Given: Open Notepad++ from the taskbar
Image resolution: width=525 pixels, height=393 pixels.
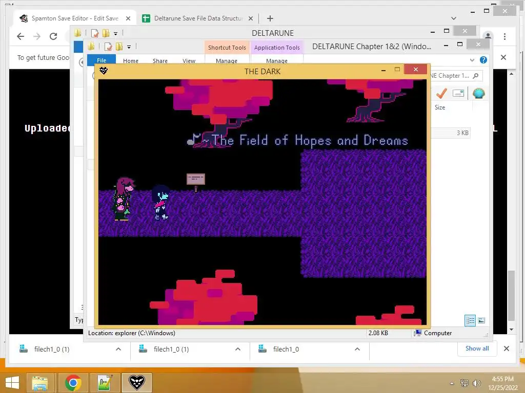Looking at the screenshot, I should 105,383.
